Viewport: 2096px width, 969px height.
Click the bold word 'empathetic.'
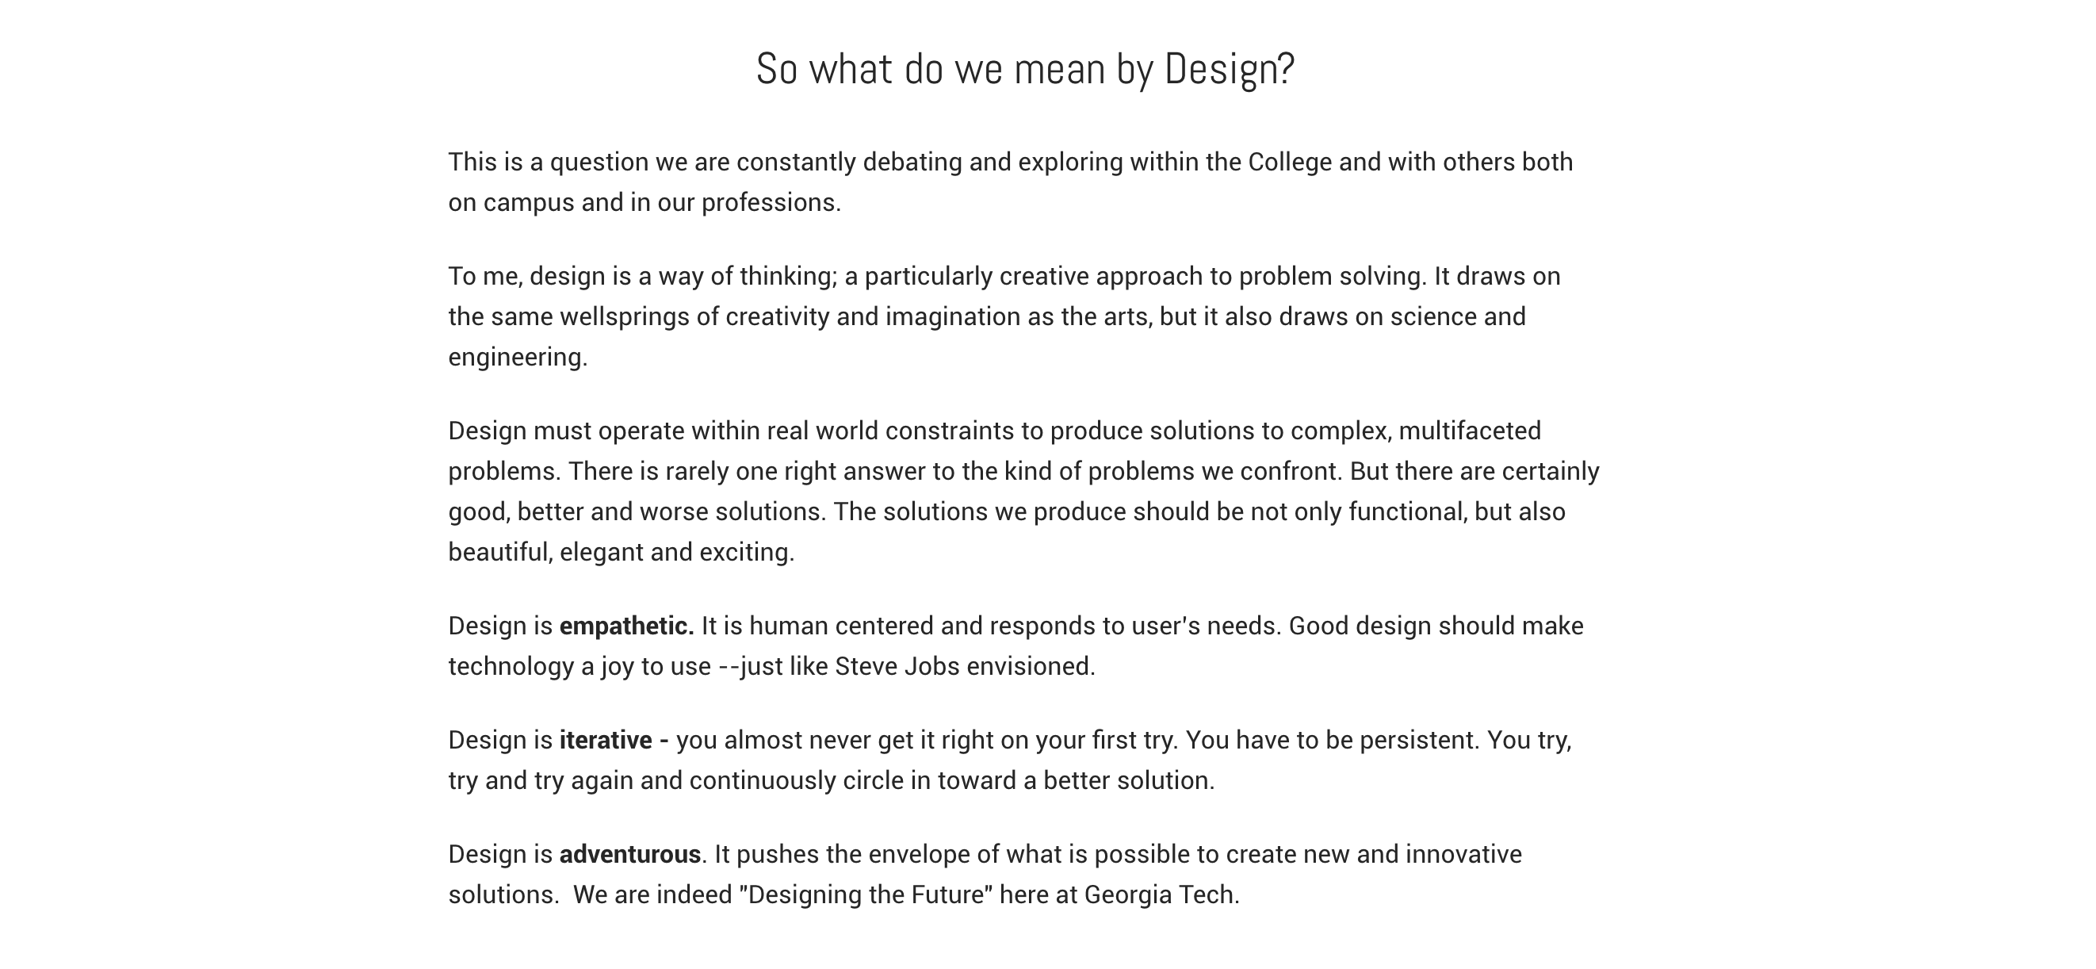point(626,626)
